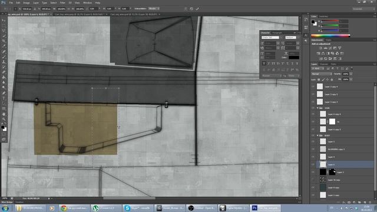Hide Layer 2 with the black mask
This screenshot has height=212, width=377.
coord(313,172)
